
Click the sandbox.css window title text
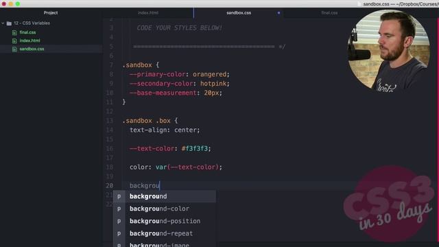[401, 4]
